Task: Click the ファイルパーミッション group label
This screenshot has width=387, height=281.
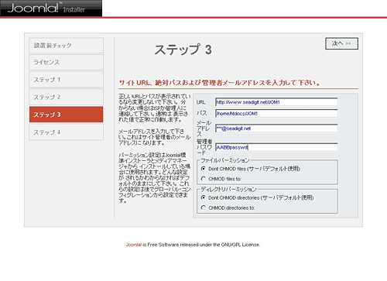Action: (225, 160)
